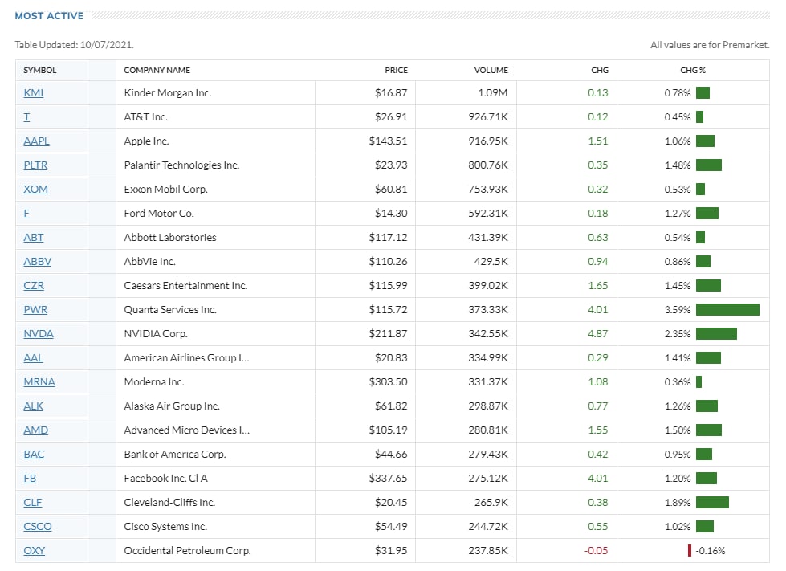The height and width of the screenshot is (571, 786).
Task: Open the CSCO symbol link
Action: pos(38,526)
